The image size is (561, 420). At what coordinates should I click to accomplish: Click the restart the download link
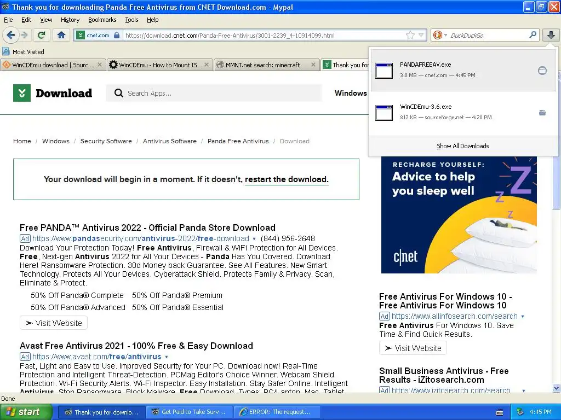pos(286,179)
